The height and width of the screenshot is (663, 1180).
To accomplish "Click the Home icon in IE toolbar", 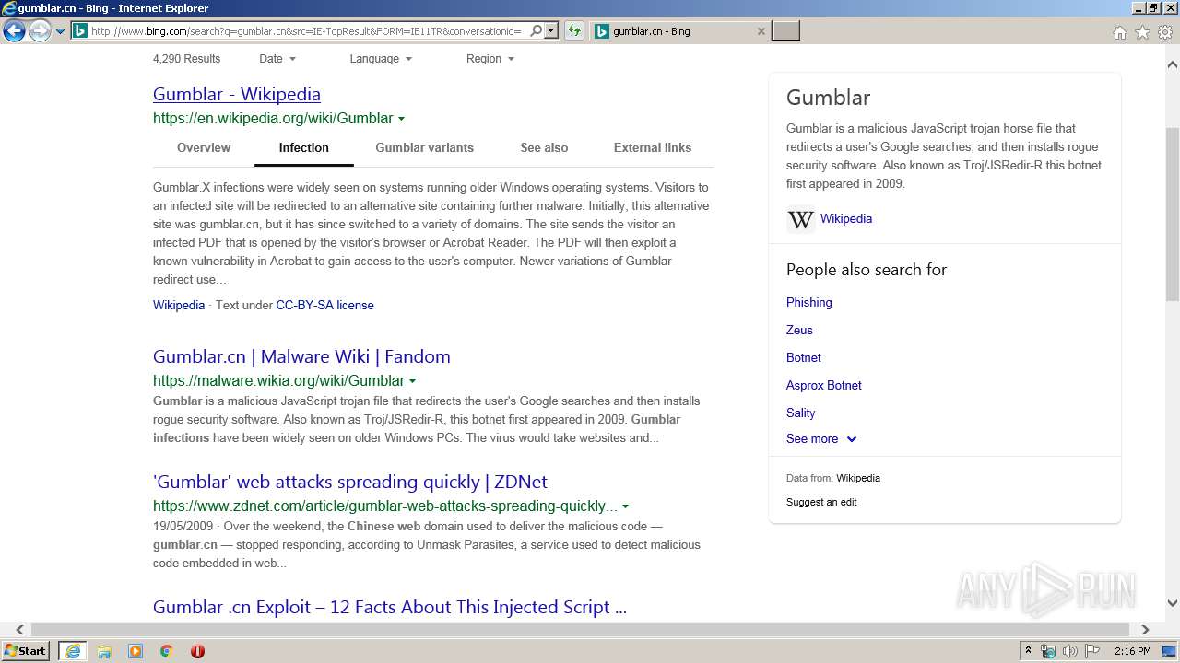I will coord(1119,32).
